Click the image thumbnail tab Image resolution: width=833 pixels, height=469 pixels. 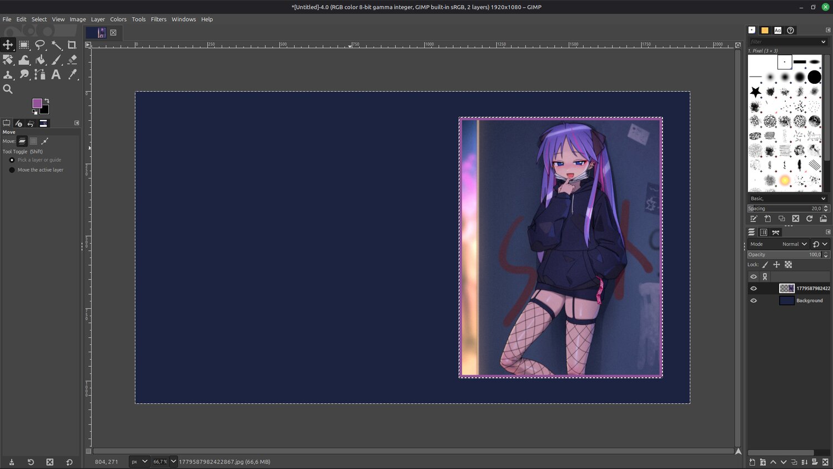click(96, 33)
